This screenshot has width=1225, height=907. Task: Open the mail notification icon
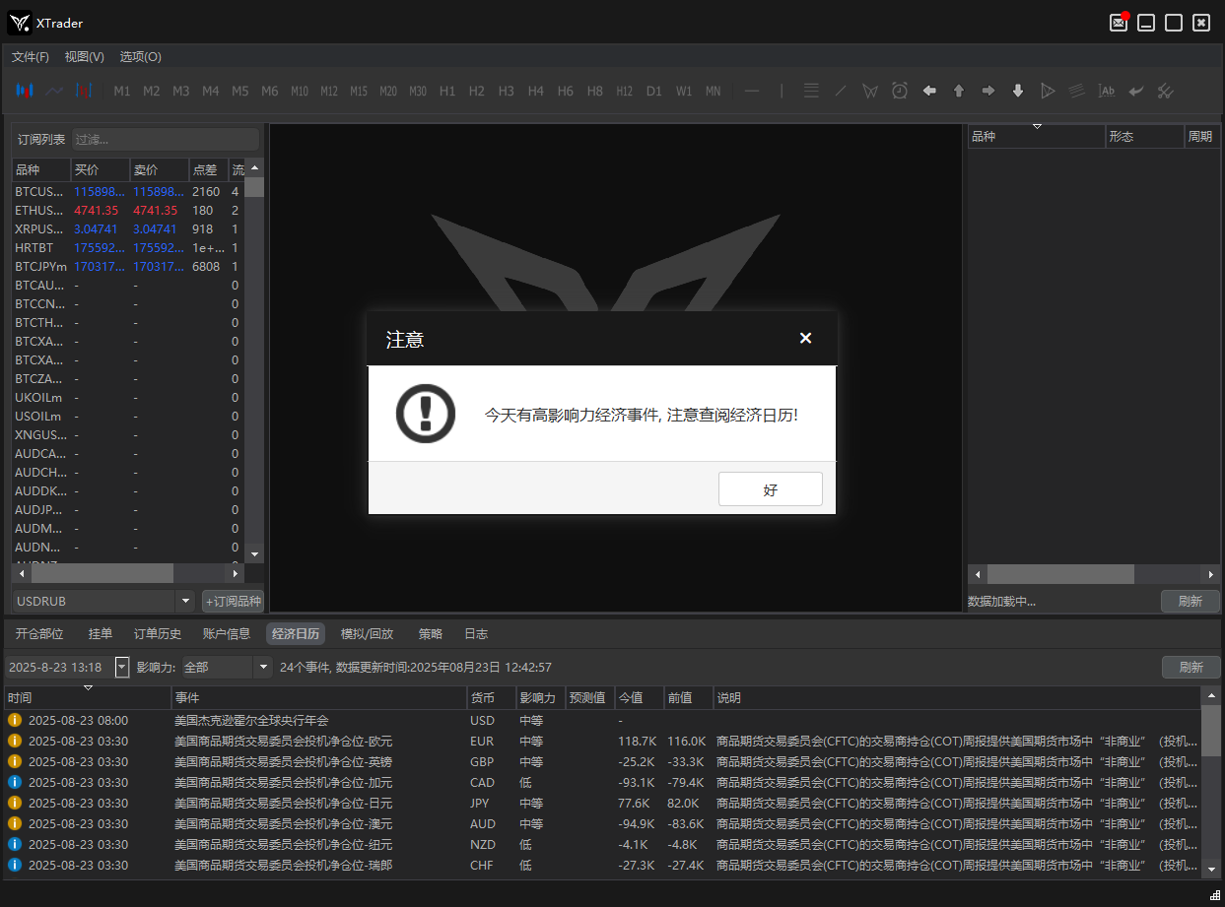pos(1119,23)
